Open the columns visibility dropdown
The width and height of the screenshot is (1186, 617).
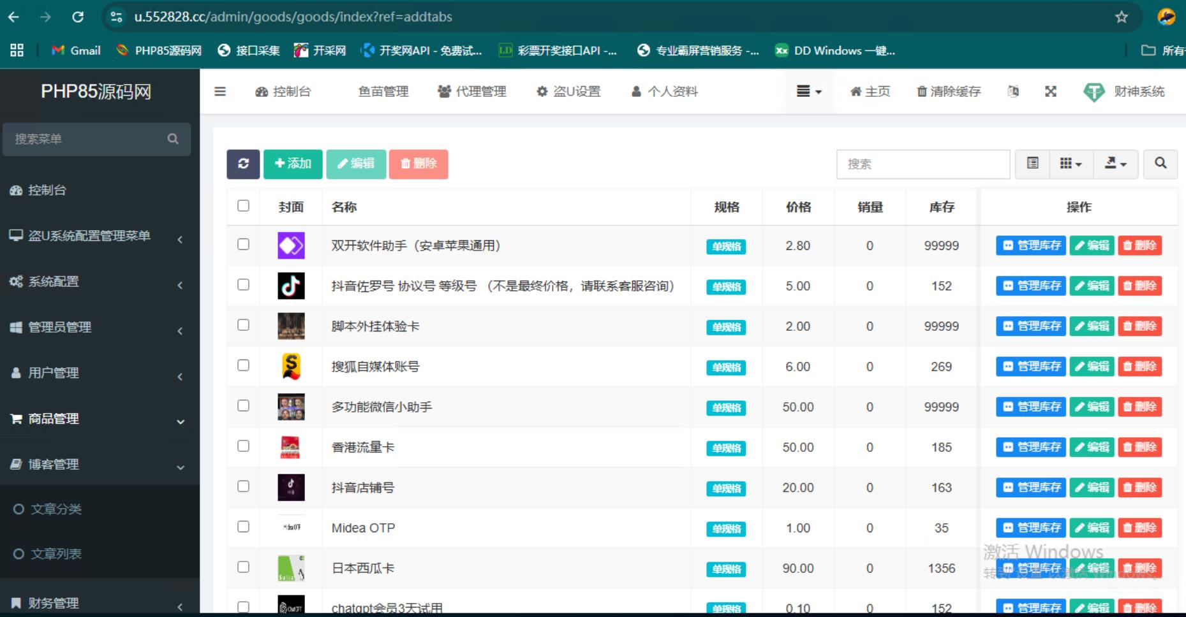[1071, 164]
